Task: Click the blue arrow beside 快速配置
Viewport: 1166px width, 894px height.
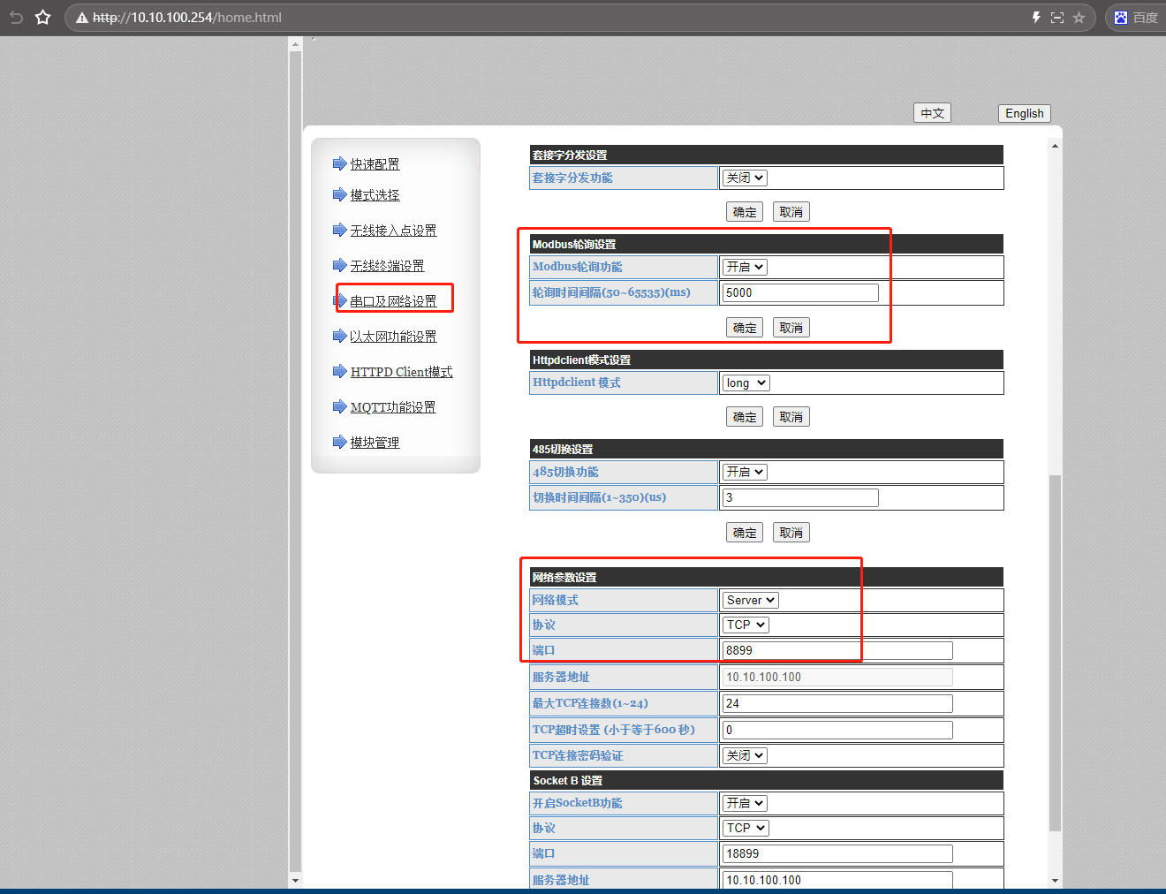Action: coord(339,163)
